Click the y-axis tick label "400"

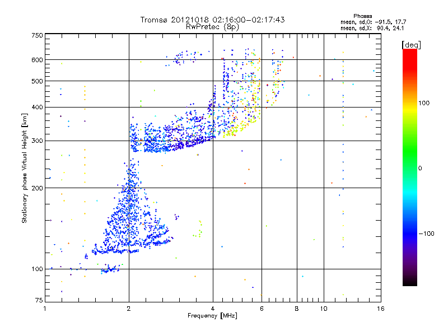click(38, 107)
